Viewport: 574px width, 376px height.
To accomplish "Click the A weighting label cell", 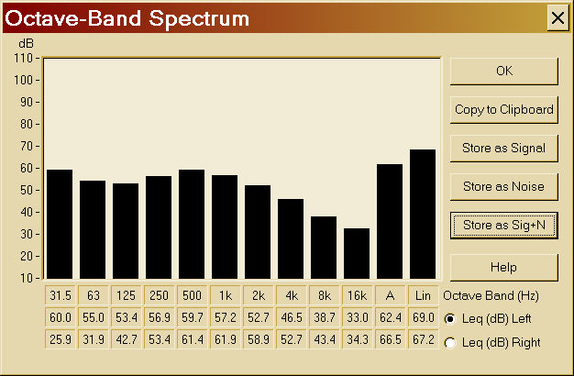I will point(391,295).
